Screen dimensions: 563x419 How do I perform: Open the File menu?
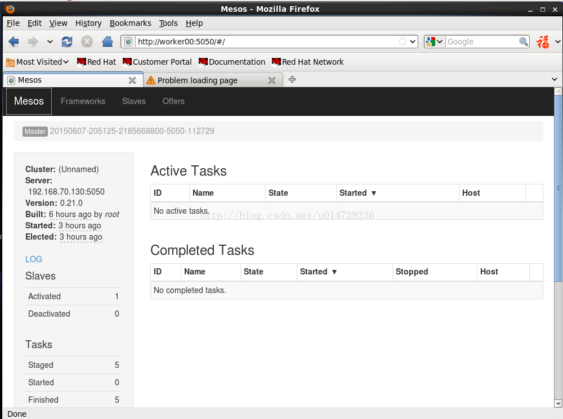14,23
